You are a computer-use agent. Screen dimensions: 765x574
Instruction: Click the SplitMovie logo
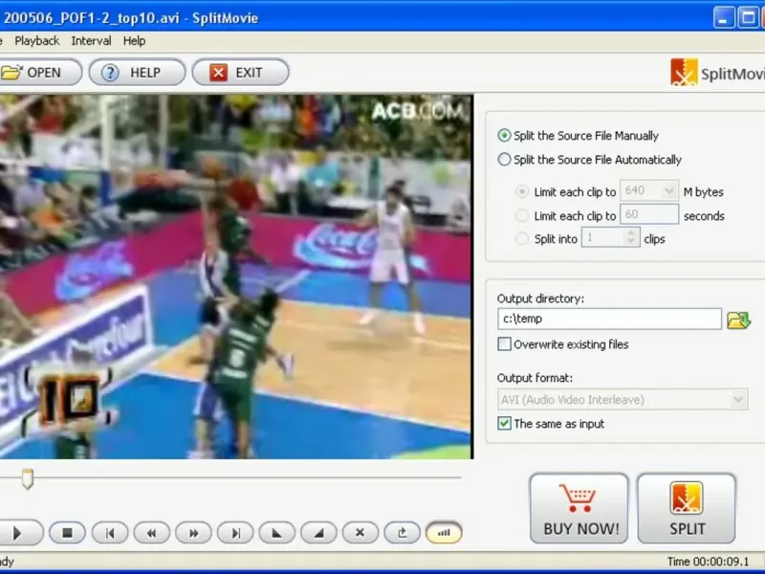click(717, 73)
